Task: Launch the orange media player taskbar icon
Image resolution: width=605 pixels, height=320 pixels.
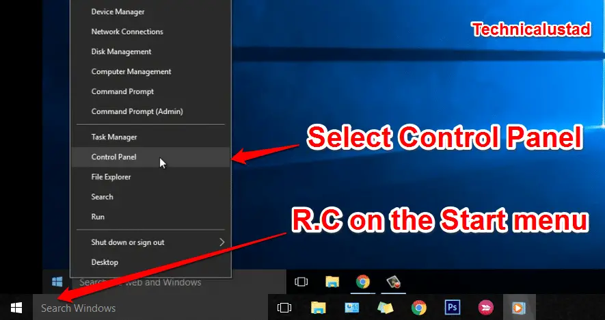Action: coord(517,308)
